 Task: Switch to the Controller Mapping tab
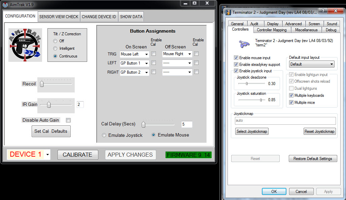[x=272, y=30]
